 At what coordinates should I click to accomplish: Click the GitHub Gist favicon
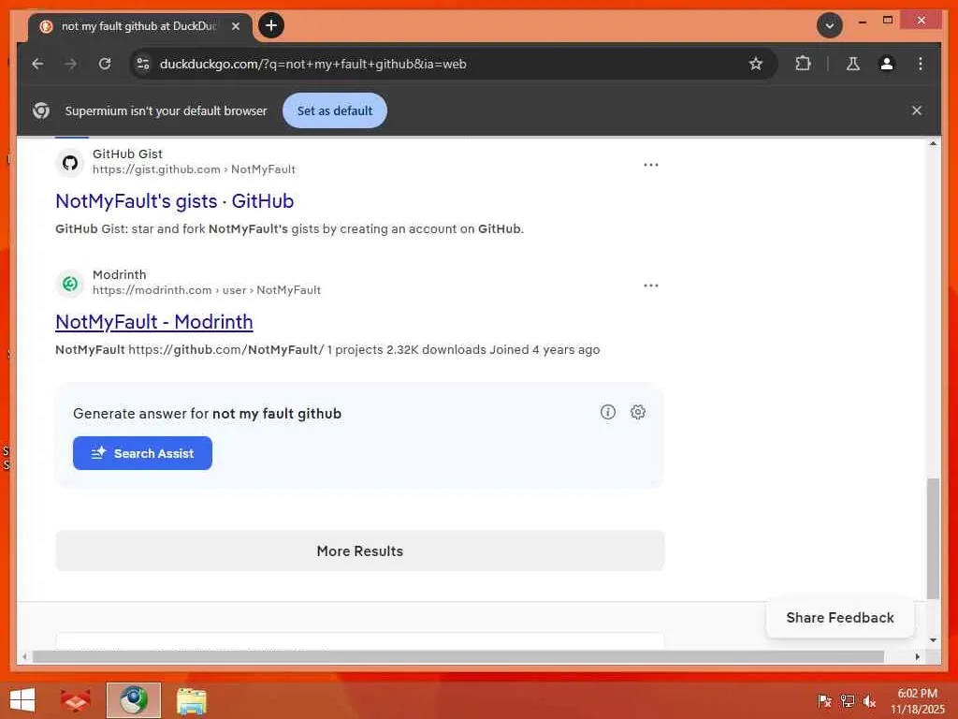pos(70,163)
